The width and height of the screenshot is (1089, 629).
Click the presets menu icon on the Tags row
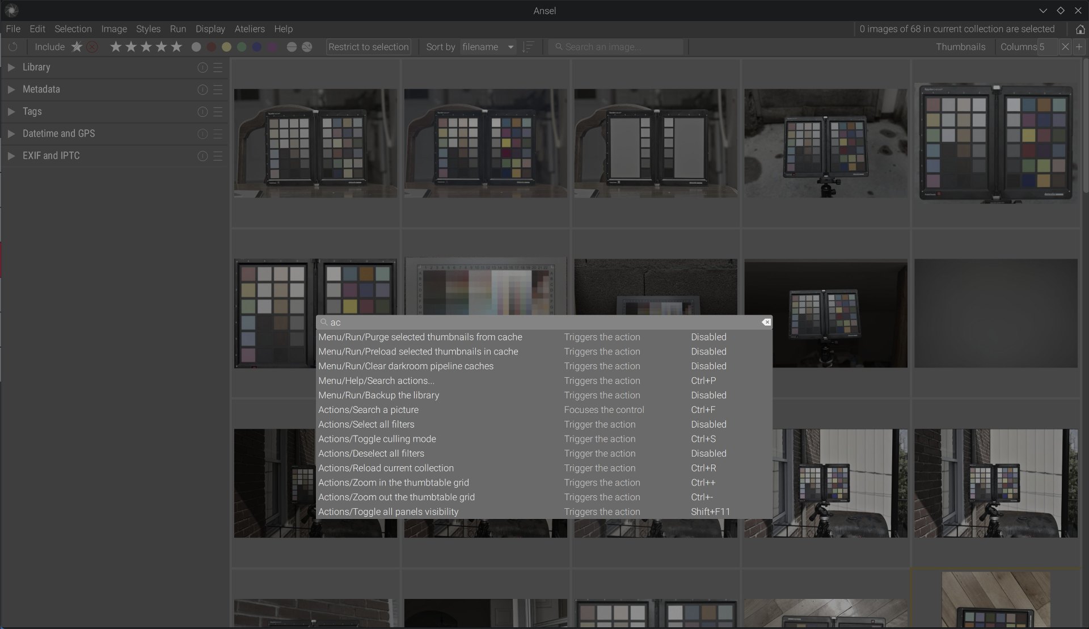218,112
